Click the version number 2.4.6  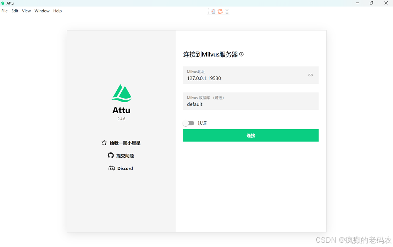click(121, 119)
